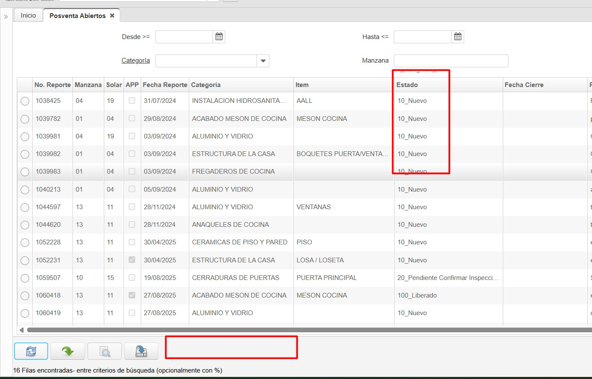Sort by the Estado column header
The image size is (592, 379).
tap(407, 85)
